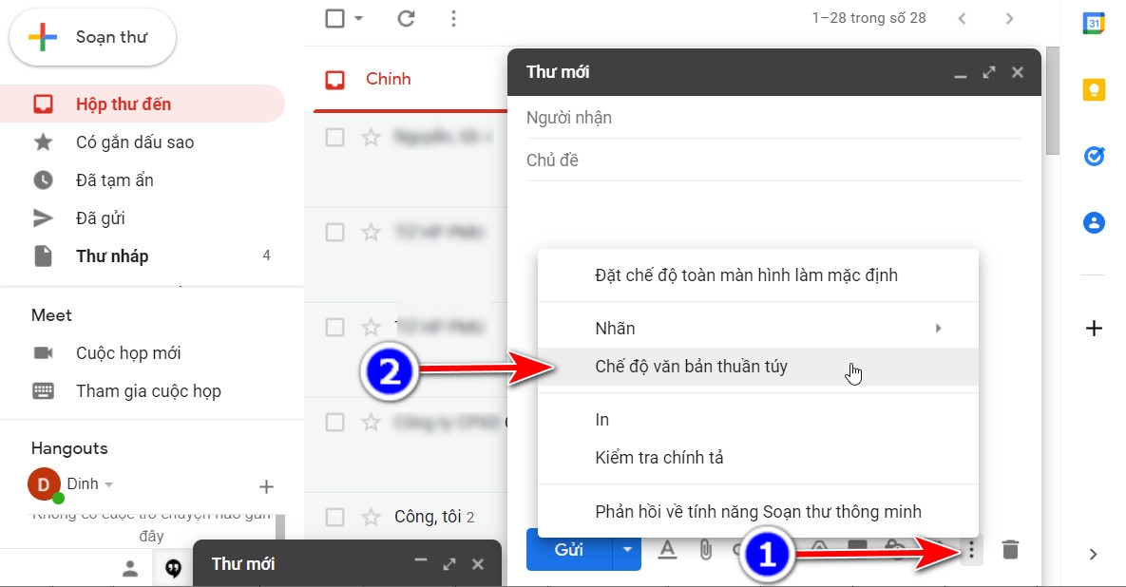Star the second email in the list
Viewport: 1126px width, 587px height.
[371, 233]
